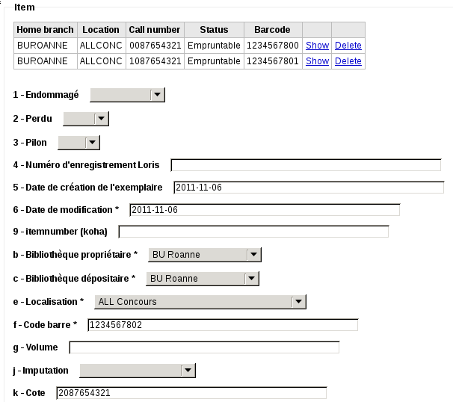Viewport: 453px width, 402px height.
Task: Expand the Localisation ALL Concours dropdown
Action: 200,302
